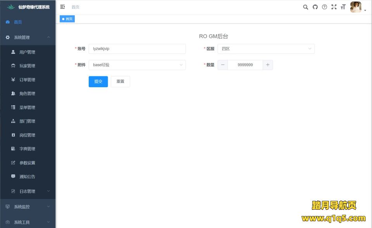Open the 附件 dropdown
Screen dimensions: 372x228
point(137,65)
